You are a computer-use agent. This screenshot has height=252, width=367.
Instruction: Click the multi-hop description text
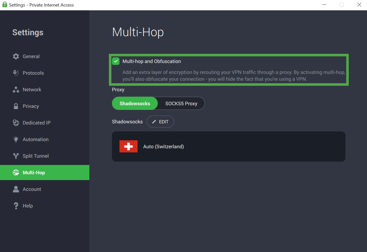(234, 76)
